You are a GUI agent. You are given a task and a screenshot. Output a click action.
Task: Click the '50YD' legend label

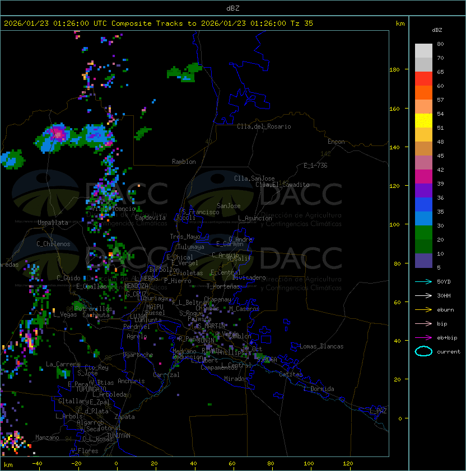[x=444, y=281]
